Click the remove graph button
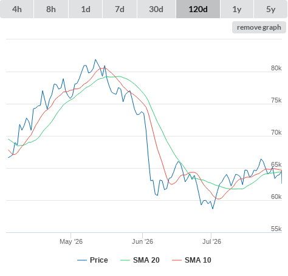 [259, 27]
